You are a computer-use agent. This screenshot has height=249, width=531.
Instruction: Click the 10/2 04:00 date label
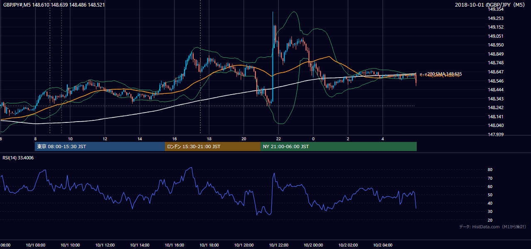(383, 245)
